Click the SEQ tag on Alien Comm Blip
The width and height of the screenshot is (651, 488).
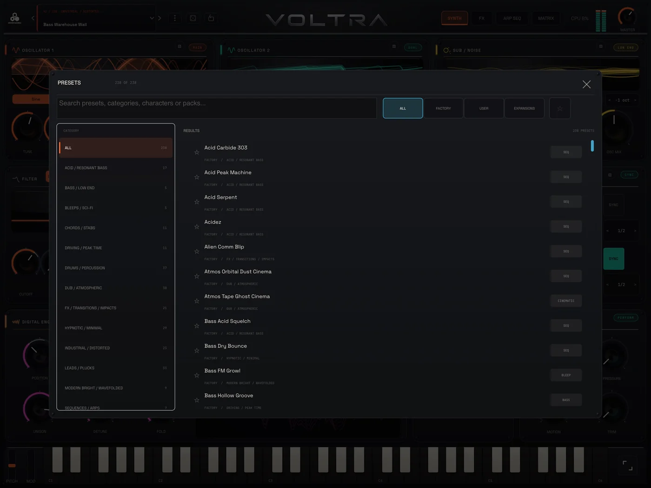click(566, 251)
